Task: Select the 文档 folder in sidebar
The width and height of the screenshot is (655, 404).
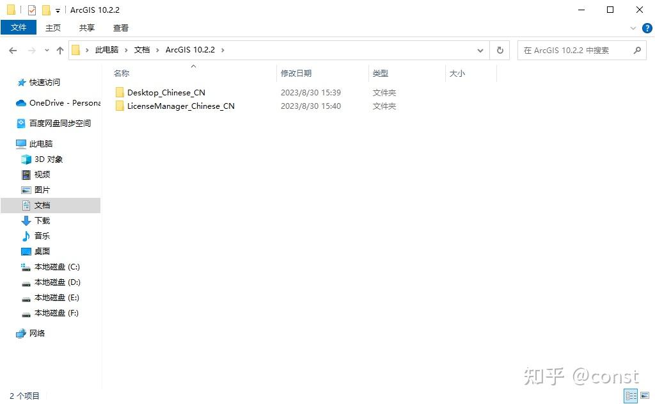Action: point(42,206)
